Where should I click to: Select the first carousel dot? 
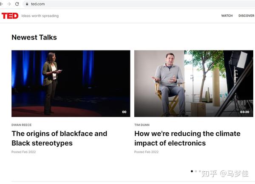coord(192,171)
